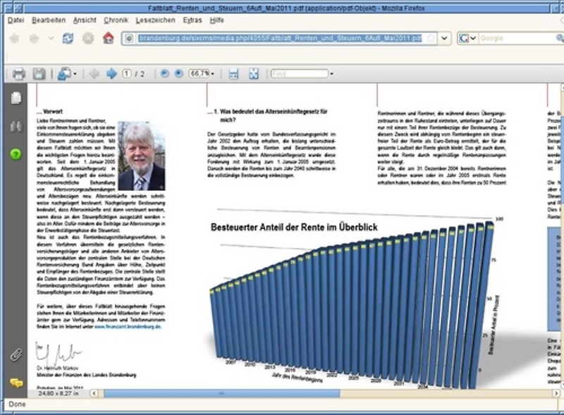Save a copy using the floppy disk icon
Image resolution: width=564 pixels, height=415 pixels.
pyautogui.click(x=39, y=74)
